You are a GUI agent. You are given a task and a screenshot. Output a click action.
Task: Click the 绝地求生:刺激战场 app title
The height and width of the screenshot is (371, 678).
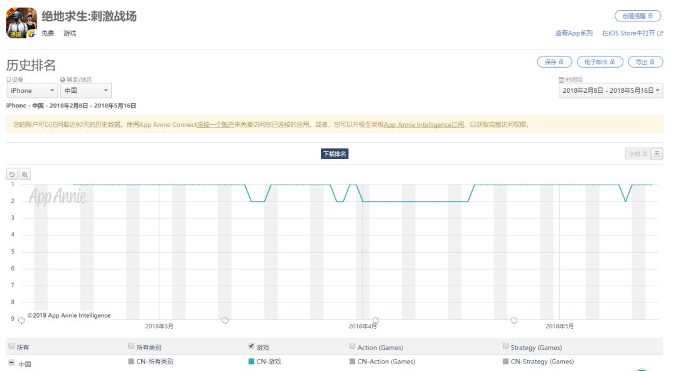click(89, 16)
